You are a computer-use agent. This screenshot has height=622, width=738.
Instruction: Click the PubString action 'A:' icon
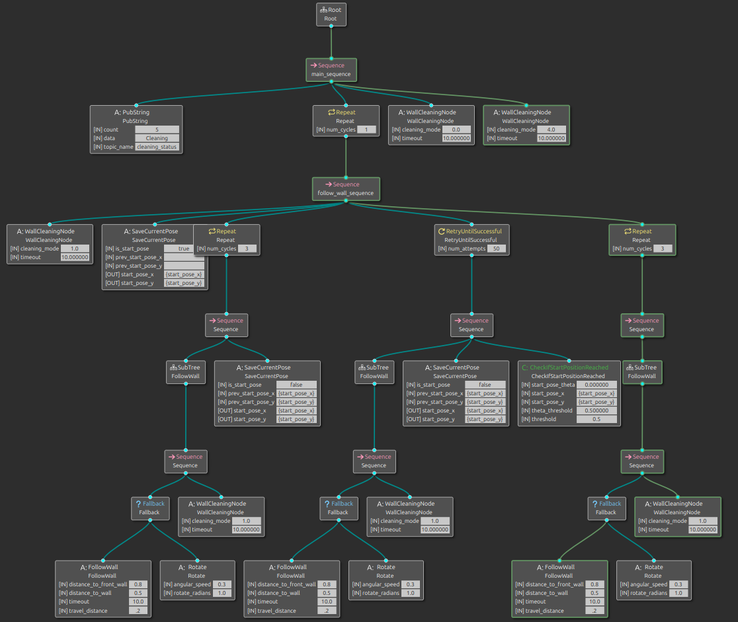pyautogui.click(x=117, y=112)
